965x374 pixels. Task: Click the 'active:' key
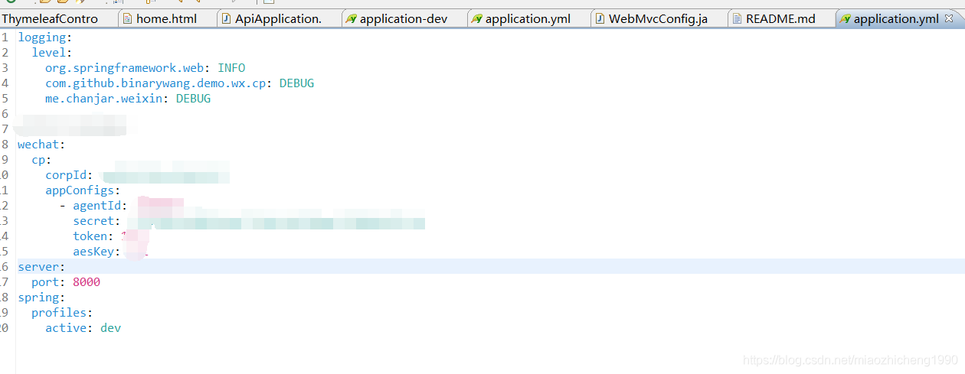click(69, 328)
